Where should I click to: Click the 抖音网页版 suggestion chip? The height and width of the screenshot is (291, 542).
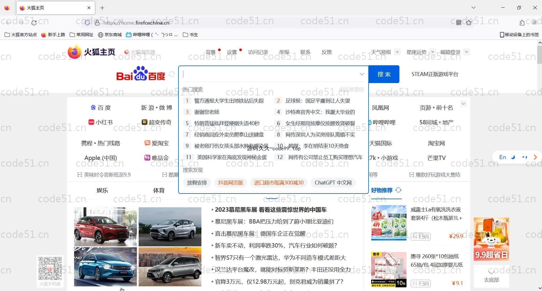pyautogui.click(x=231, y=183)
